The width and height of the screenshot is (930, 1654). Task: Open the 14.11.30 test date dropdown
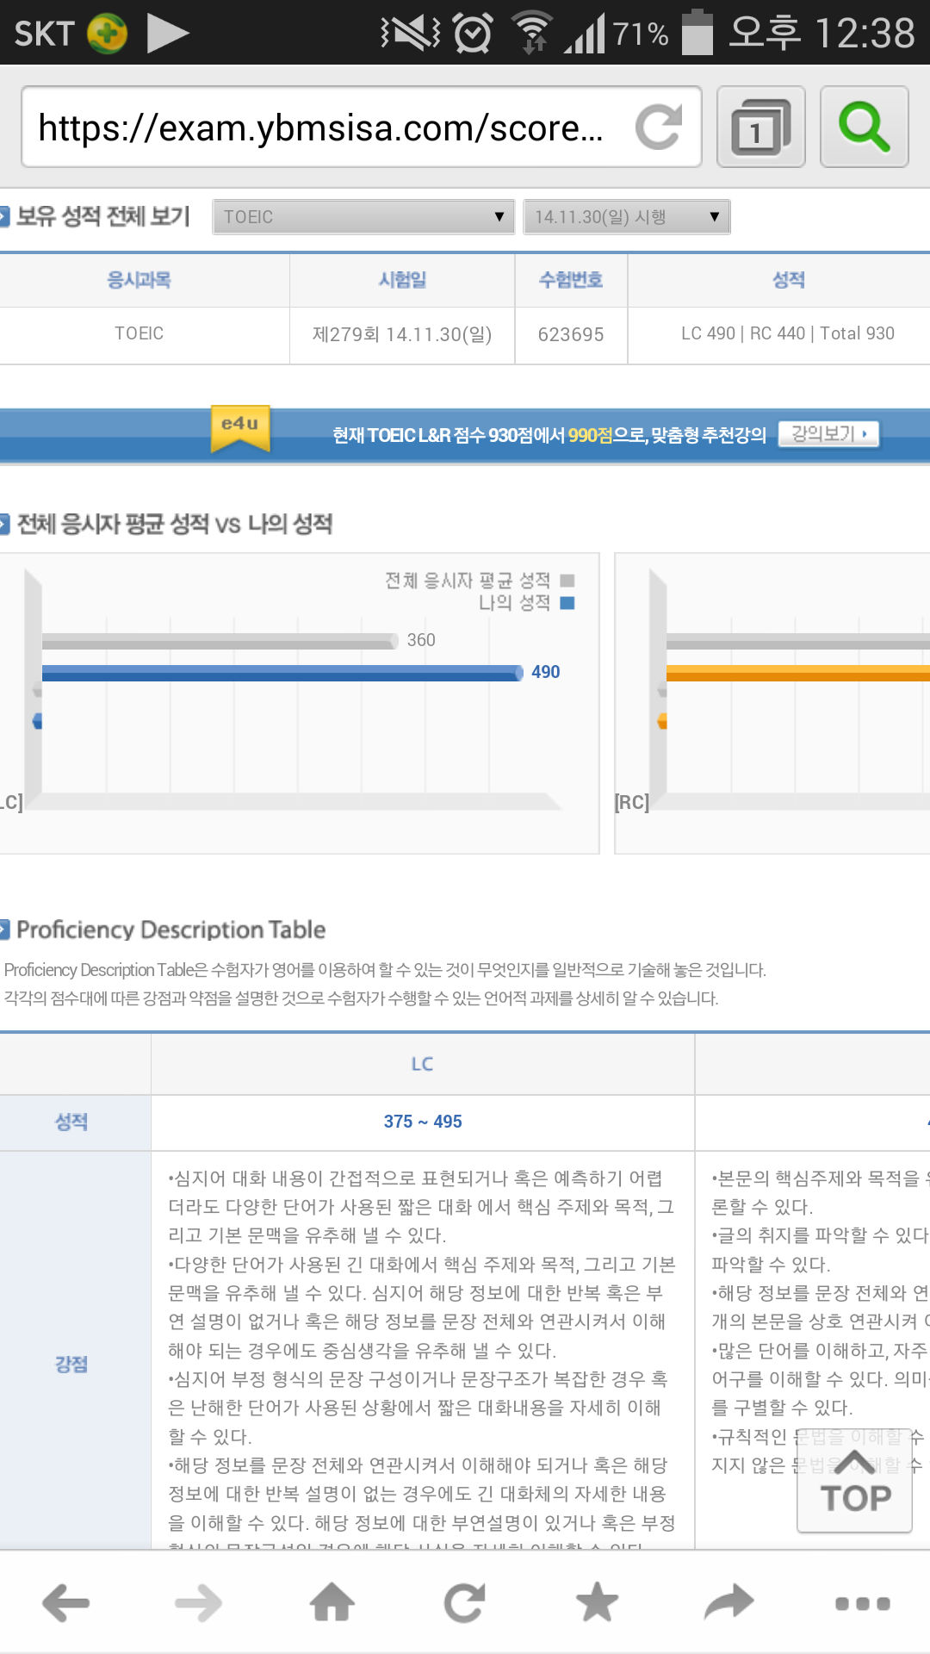(627, 217)
